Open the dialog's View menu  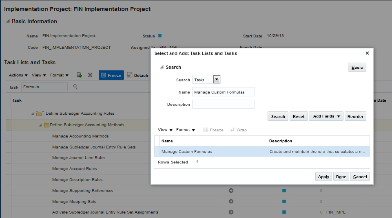click(165, 130)
